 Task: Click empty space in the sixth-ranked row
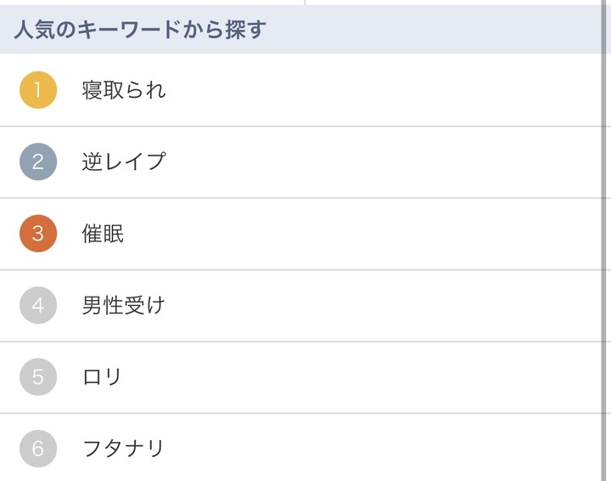tap(382, 449)
